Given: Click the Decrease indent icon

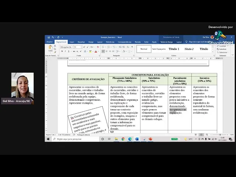Looking at the screenshot, I should tap(120, 47).
